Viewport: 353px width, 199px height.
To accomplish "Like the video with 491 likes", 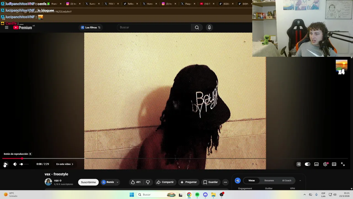I will click(x=136, y=182).
